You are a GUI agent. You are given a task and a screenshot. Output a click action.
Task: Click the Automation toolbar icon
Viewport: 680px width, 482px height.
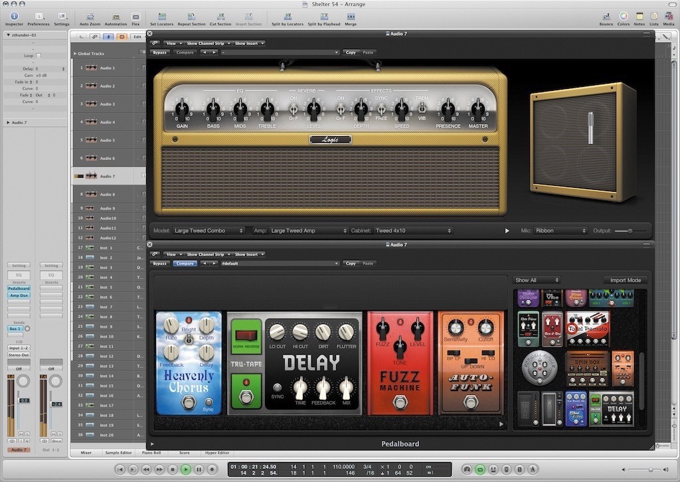tap(116, 17)
